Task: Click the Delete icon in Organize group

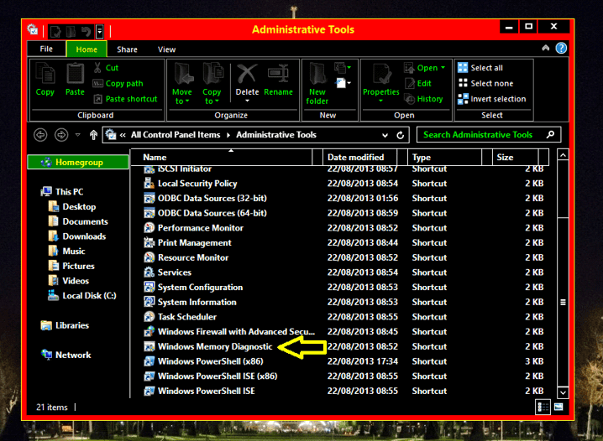Action: 247,79
